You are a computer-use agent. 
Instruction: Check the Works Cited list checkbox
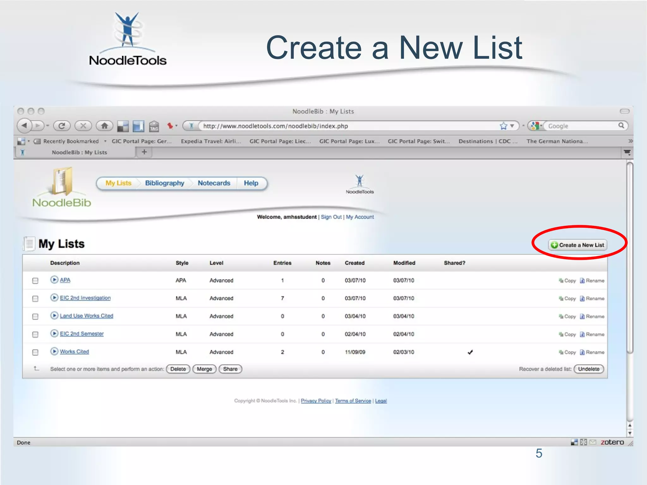(35, 352)
